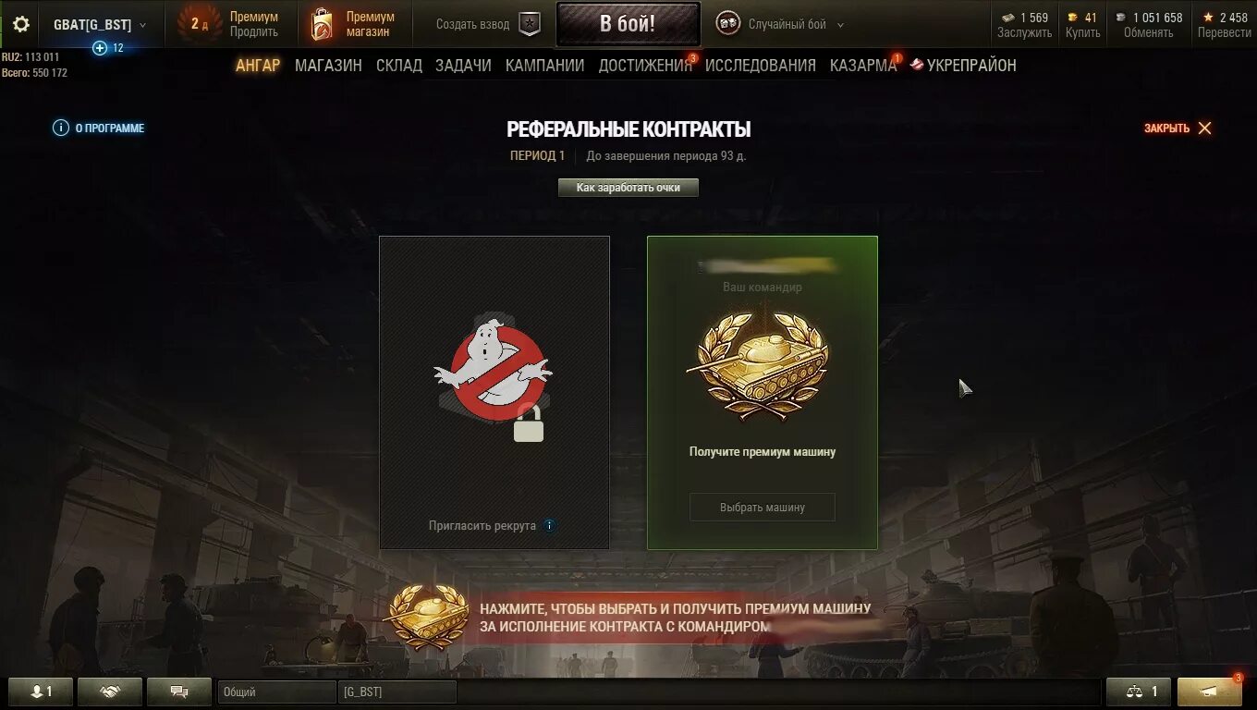Expand the Случайный бой battle type dropdown
The width and height of the screenshot is (1257, 710).
coord(840,26)
